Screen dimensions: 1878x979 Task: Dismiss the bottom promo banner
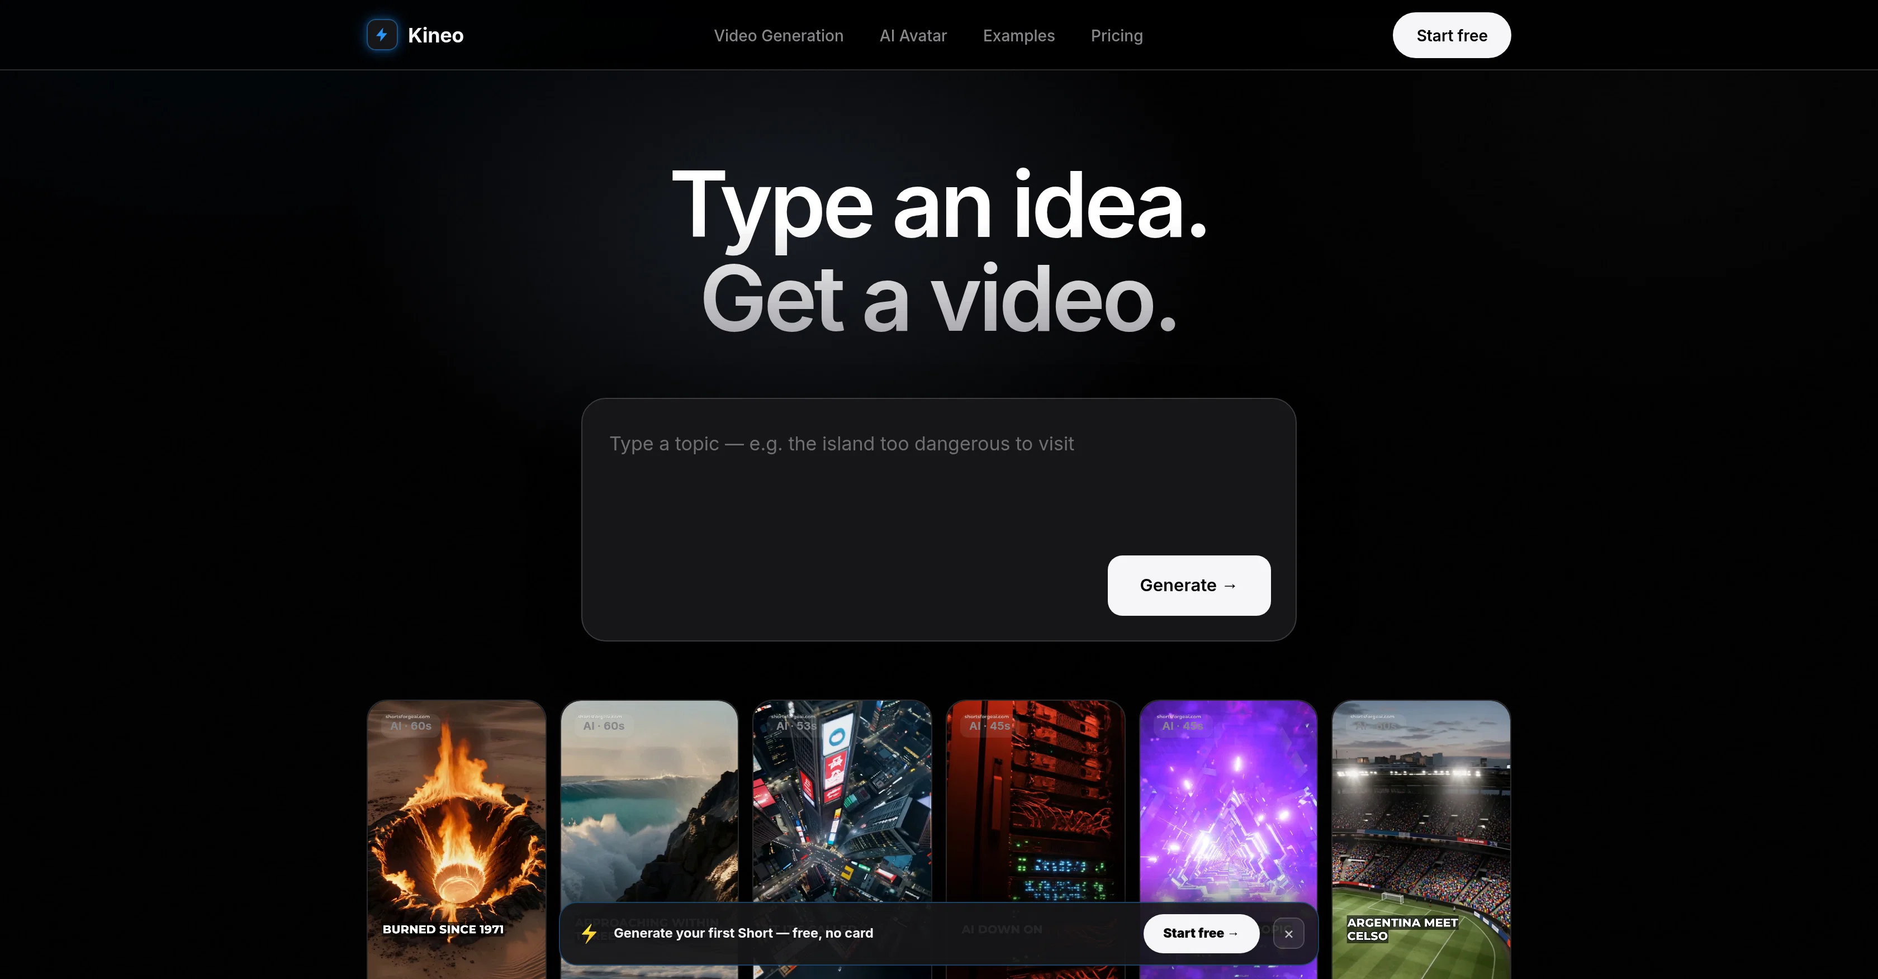pos(1288,934)
